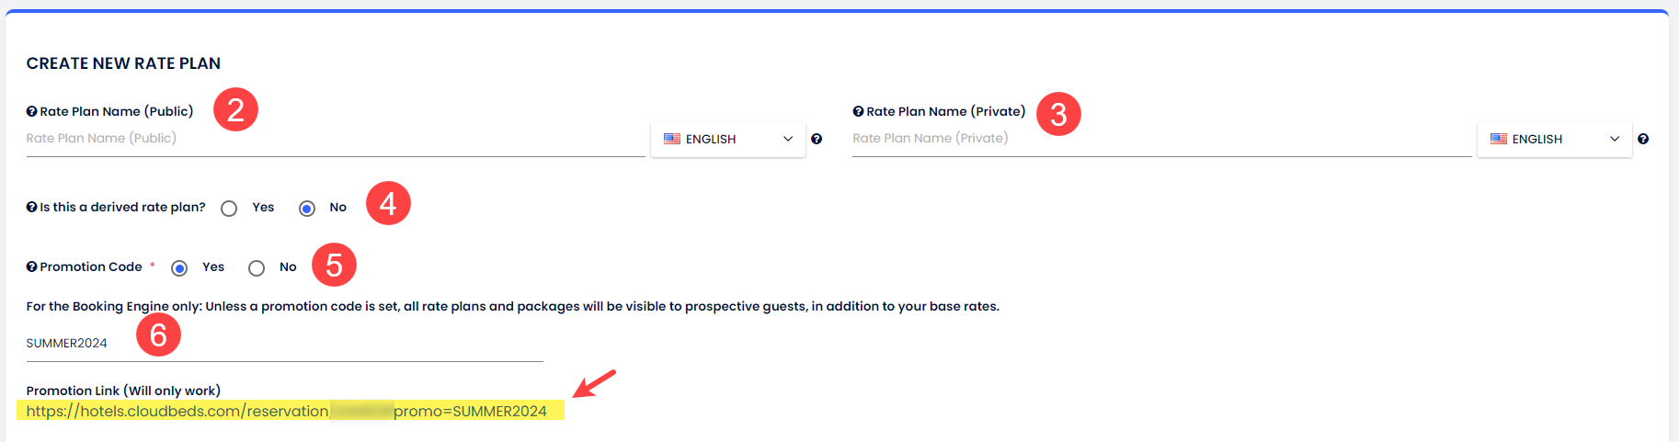This screenshot has height=442, width=1679.
Task: Click help icon next to derived rate plan question
Action: (x=31, y=207)
